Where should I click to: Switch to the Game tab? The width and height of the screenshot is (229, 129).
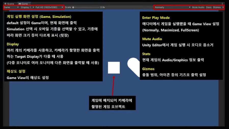click(x=23, y=4)
